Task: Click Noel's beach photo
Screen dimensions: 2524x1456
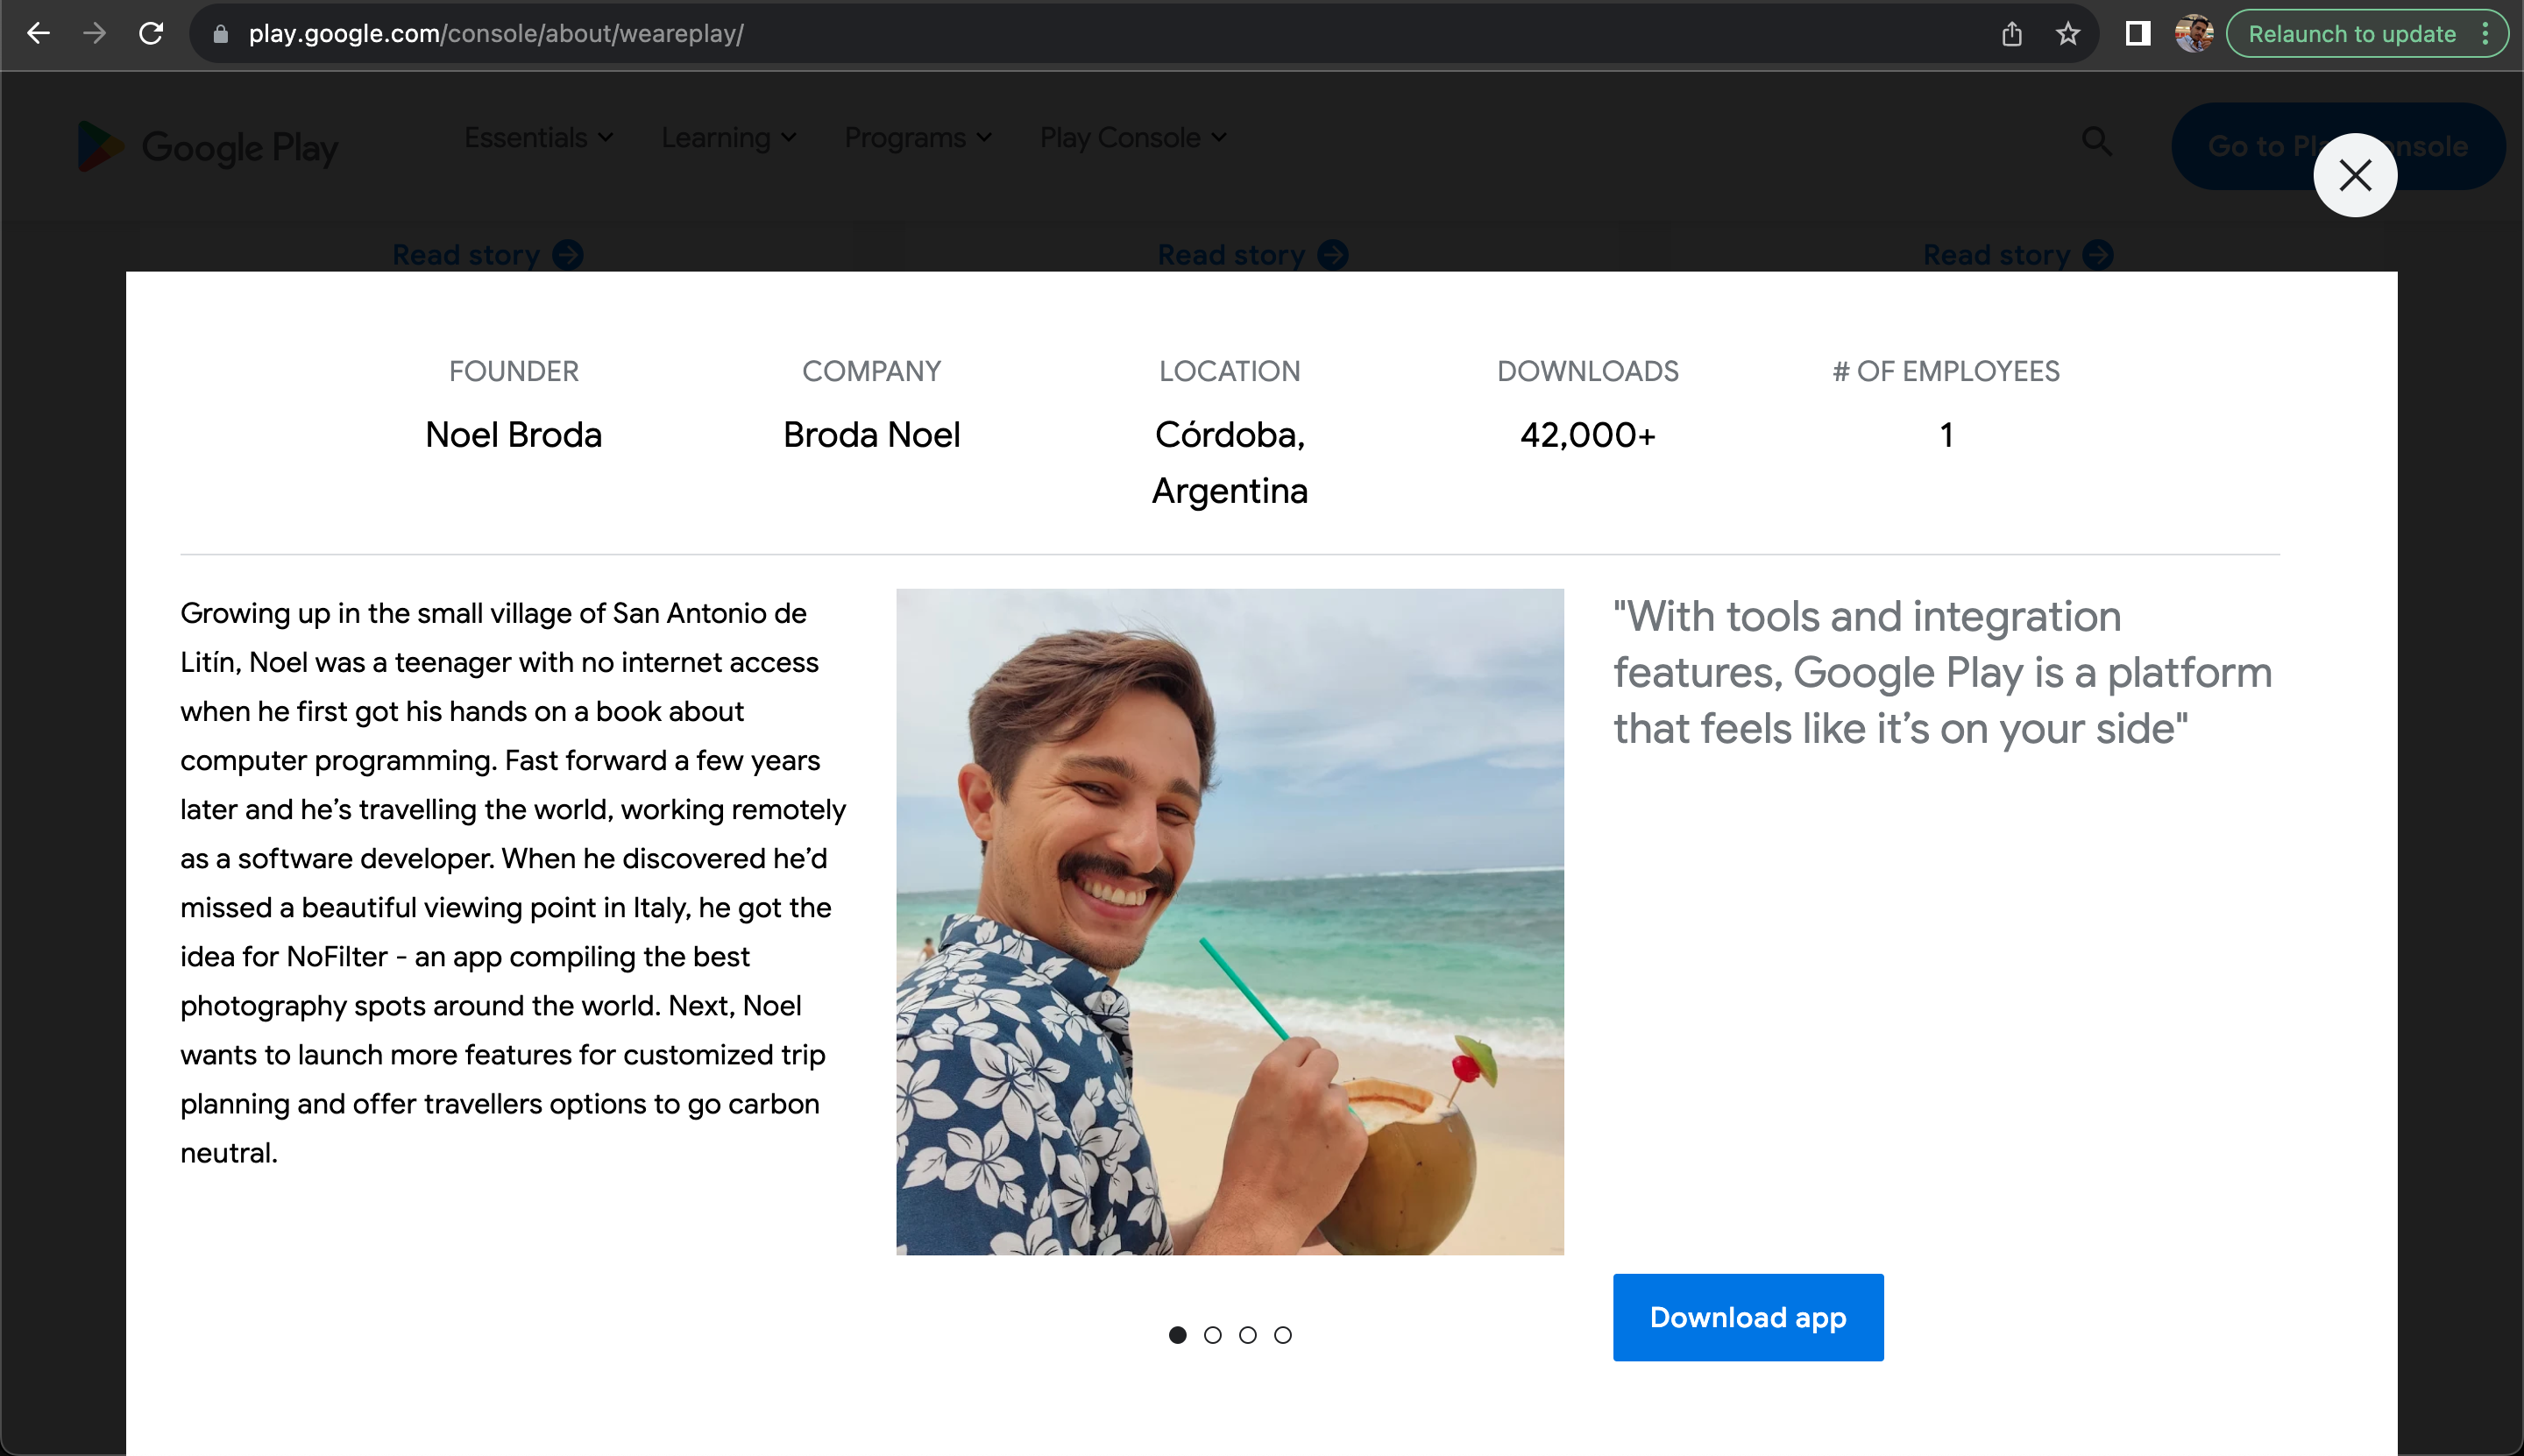Action: click(x=1230, y=921)
